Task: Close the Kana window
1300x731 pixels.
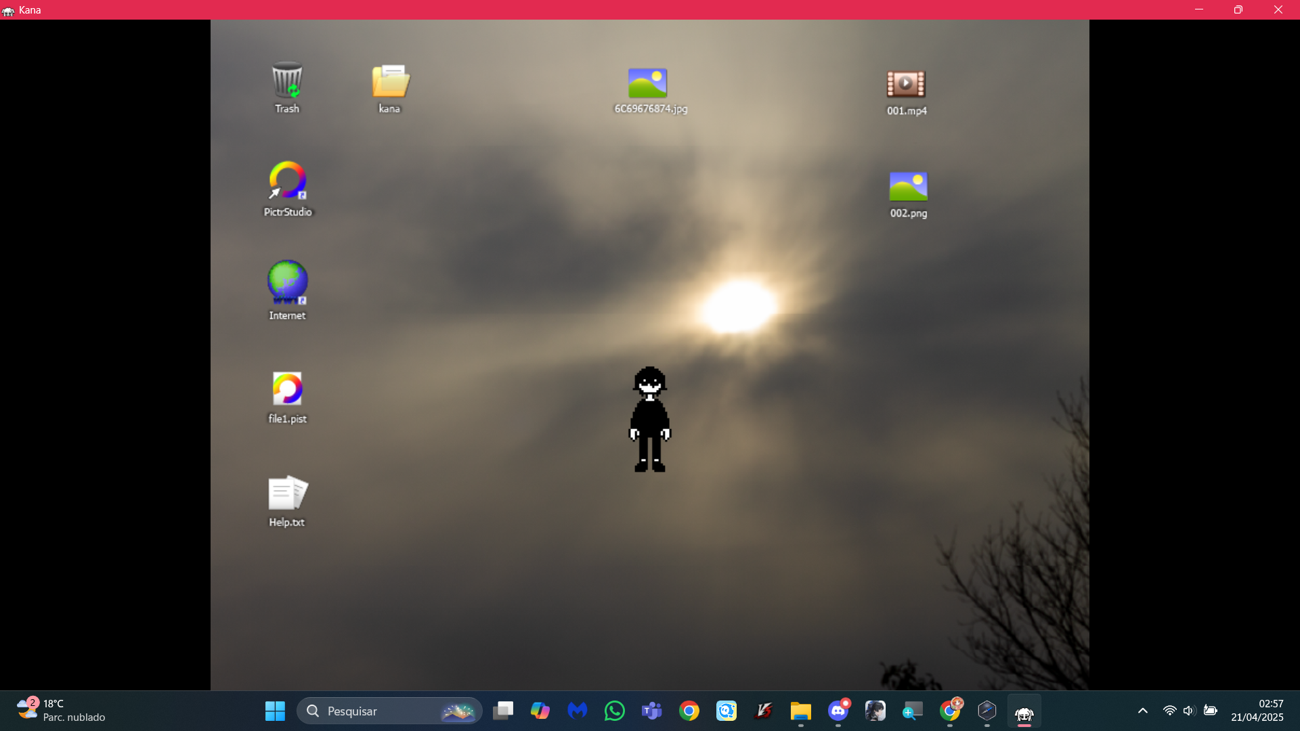Action: pyautogui.click(x=1278, y=9)
